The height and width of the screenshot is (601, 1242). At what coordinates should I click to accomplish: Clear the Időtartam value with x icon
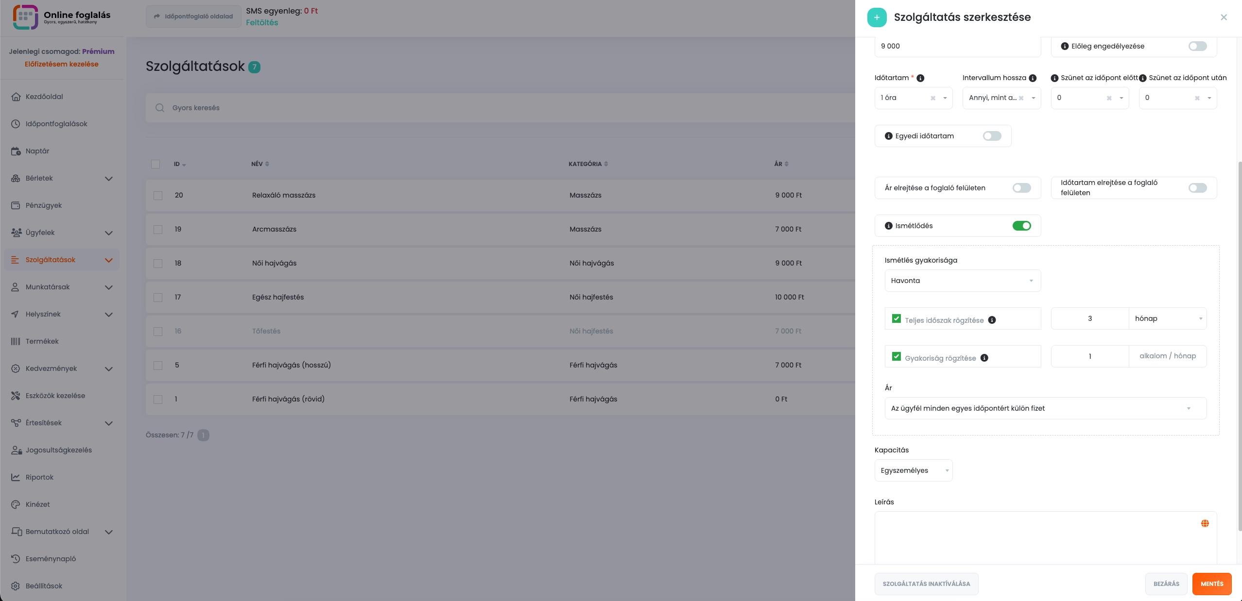932,98
